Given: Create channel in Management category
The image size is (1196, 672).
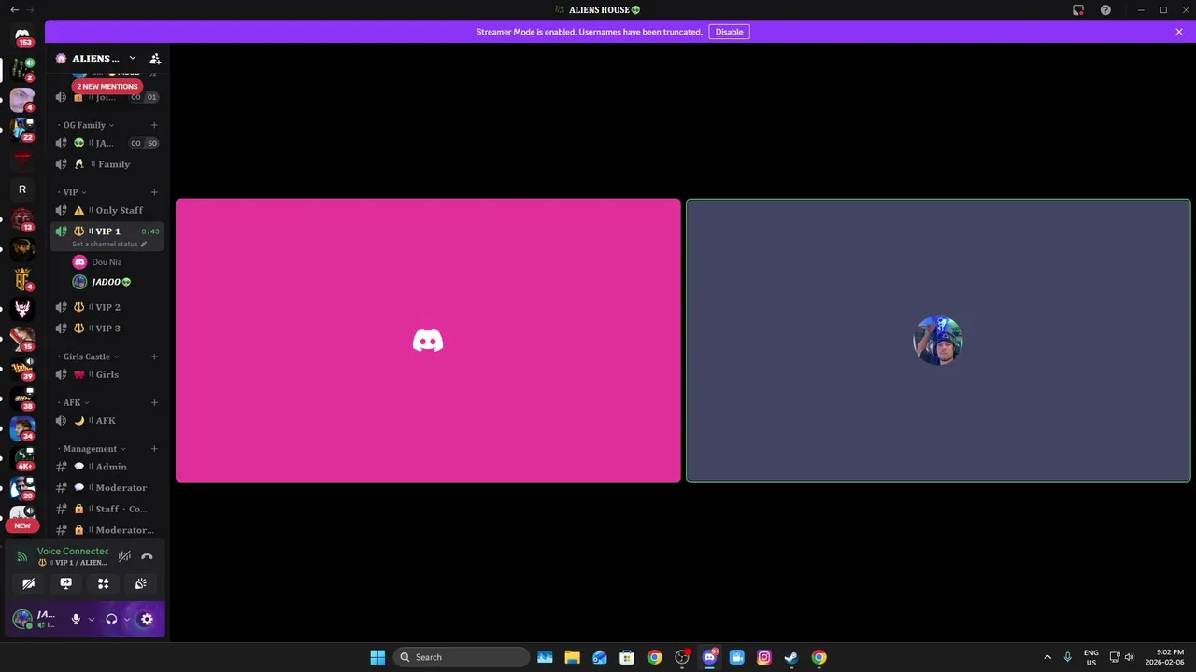Looking at the screenshot, I should coord(154,449).
